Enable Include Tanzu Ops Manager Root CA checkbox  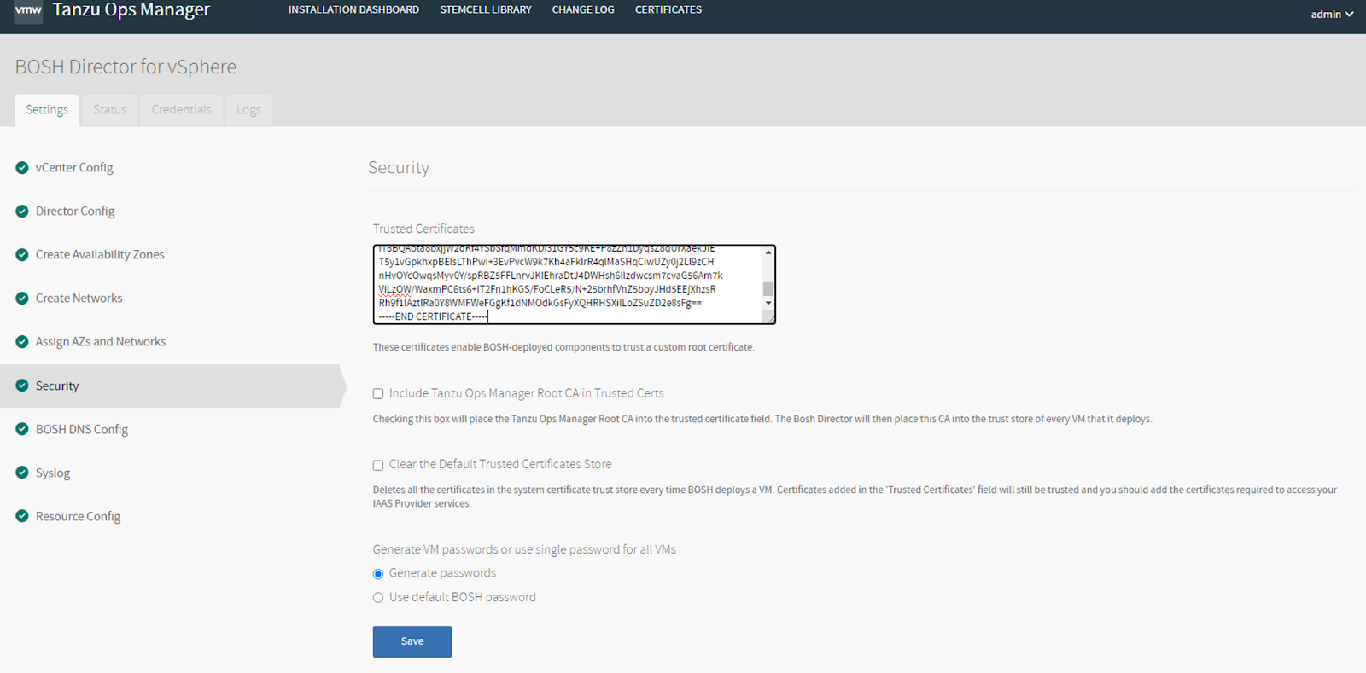(x=378, y=394)
